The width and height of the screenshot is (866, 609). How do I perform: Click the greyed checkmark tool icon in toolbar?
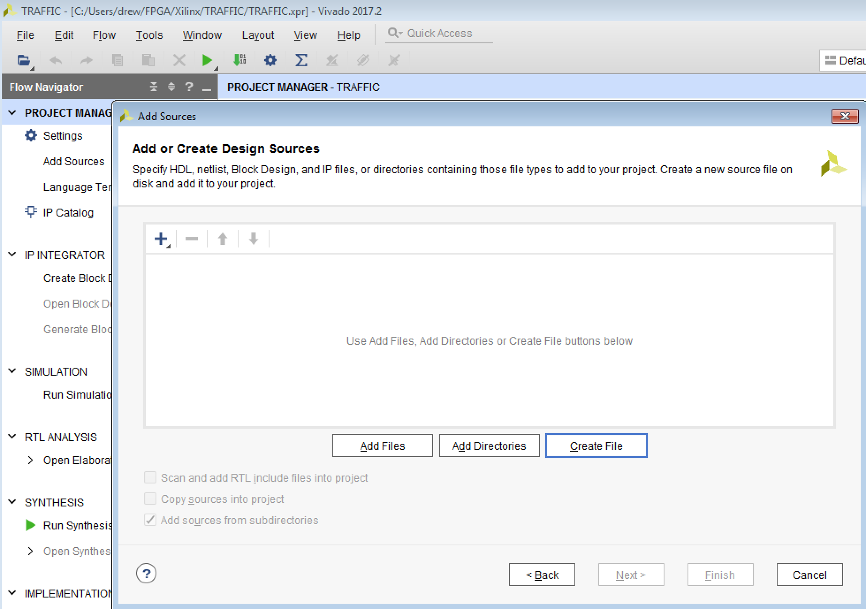pos(332,60)
